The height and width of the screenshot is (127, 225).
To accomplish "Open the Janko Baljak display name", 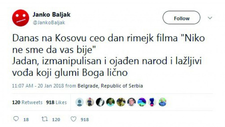I will click(x=51, y=15).
